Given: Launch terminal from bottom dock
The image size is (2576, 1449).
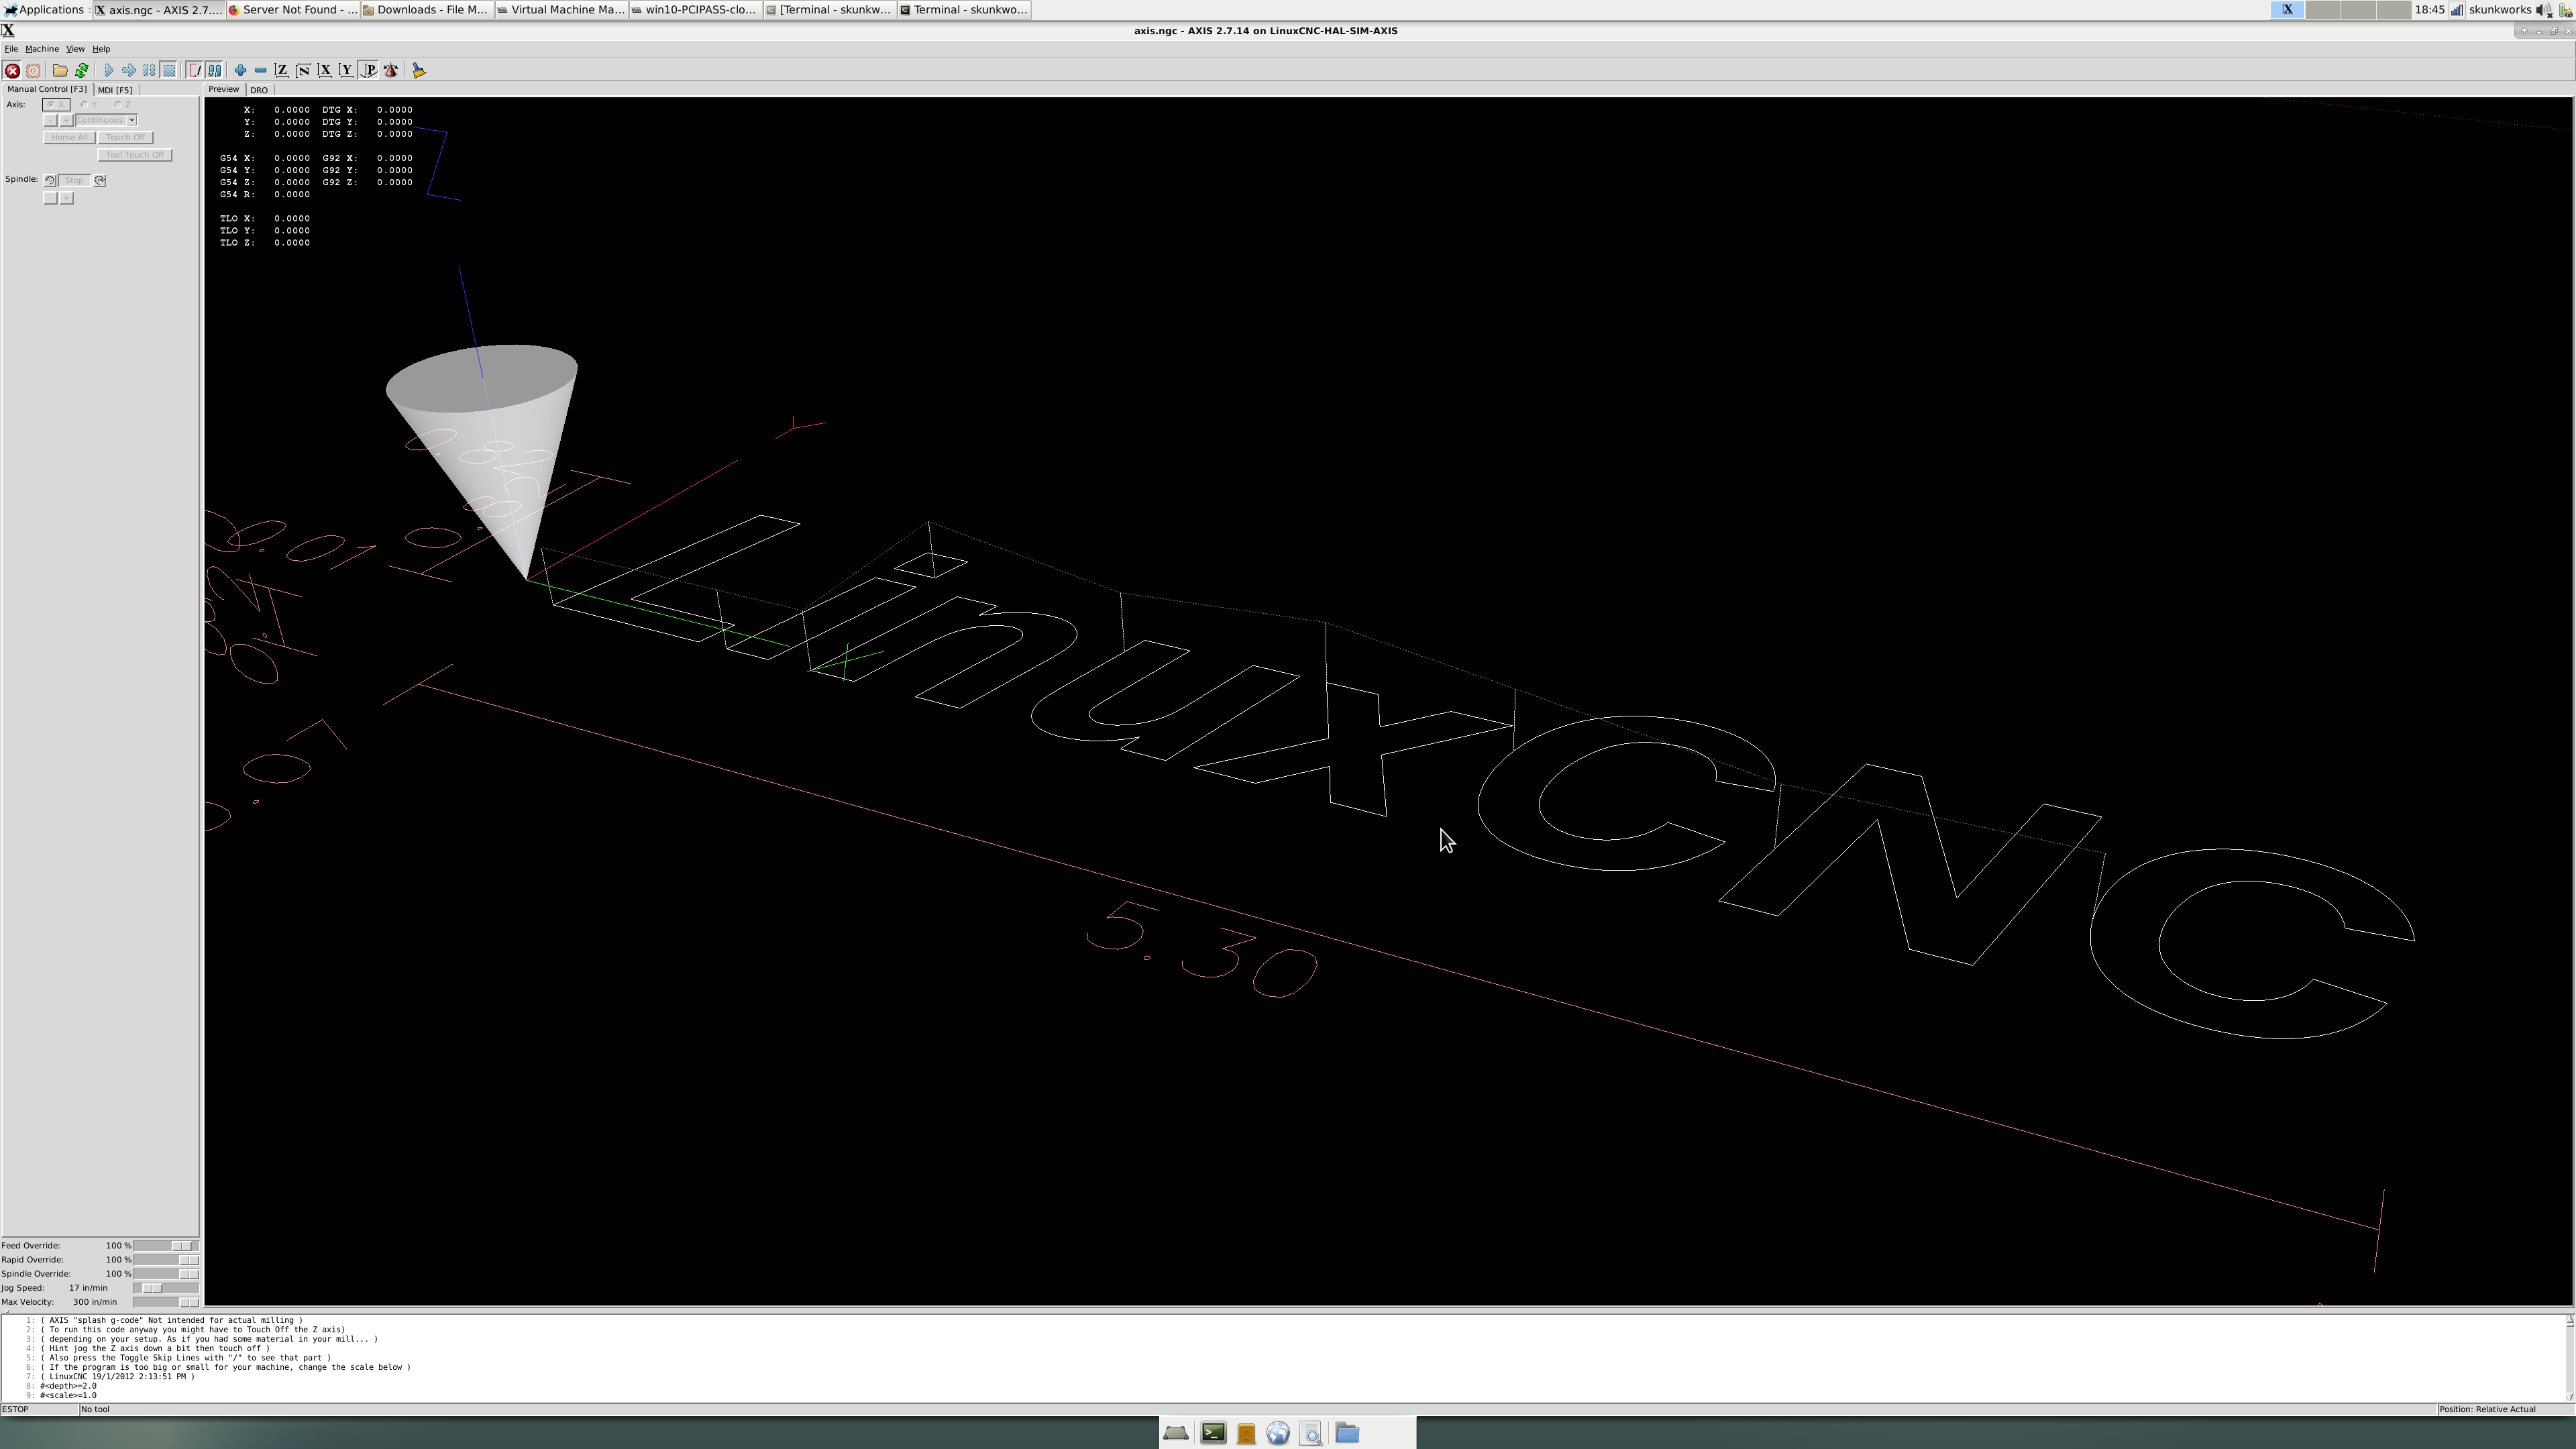Looking at the screenshot, I should tap(1213, 1433).
